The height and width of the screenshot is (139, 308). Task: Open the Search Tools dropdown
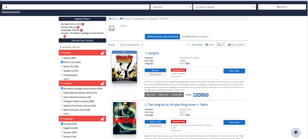pos(236,45)
